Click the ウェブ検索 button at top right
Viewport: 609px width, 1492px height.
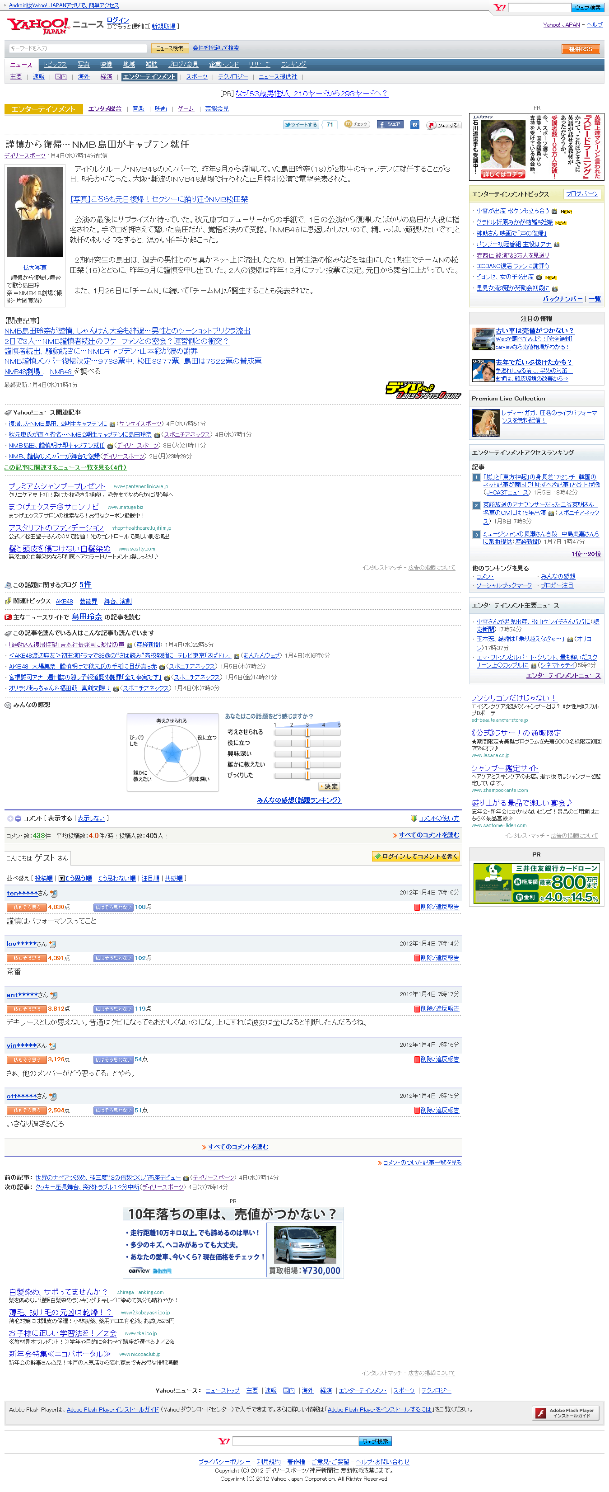pos(588,8)
